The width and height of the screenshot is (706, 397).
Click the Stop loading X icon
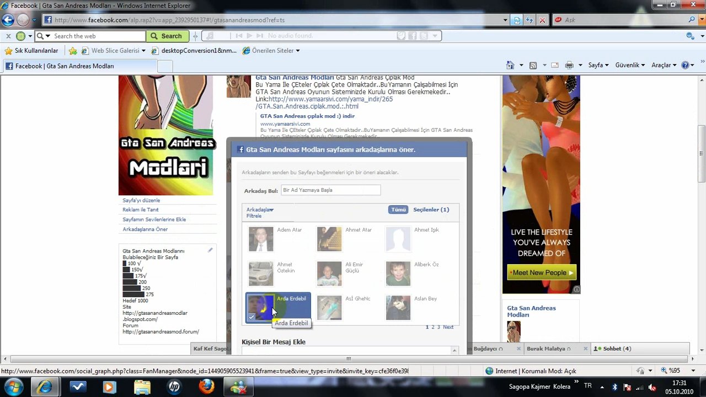[542, 20]
